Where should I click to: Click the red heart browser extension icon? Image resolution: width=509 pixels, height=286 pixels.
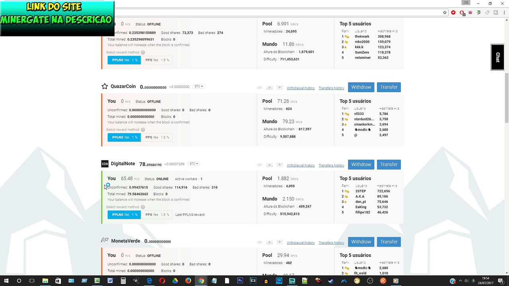[453, 12]
